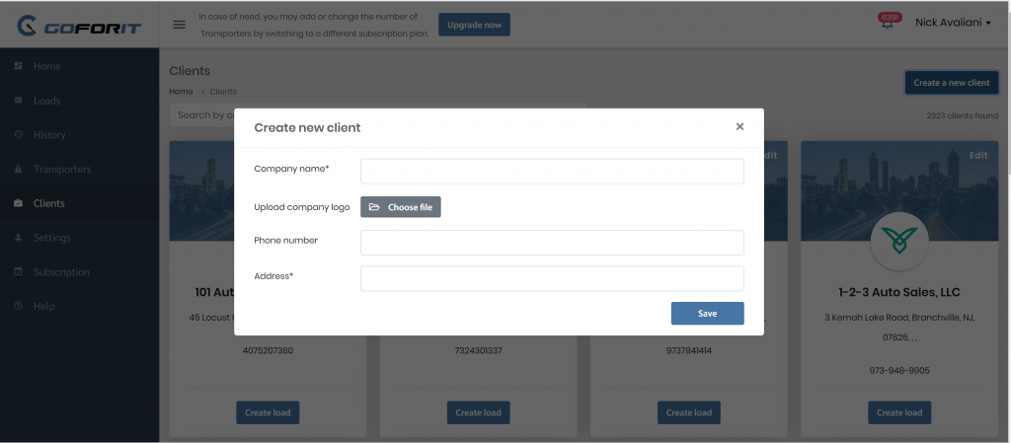Select Subscription in the sidebar
This screenshot has width=1011, height=443.
coord(79,271)
